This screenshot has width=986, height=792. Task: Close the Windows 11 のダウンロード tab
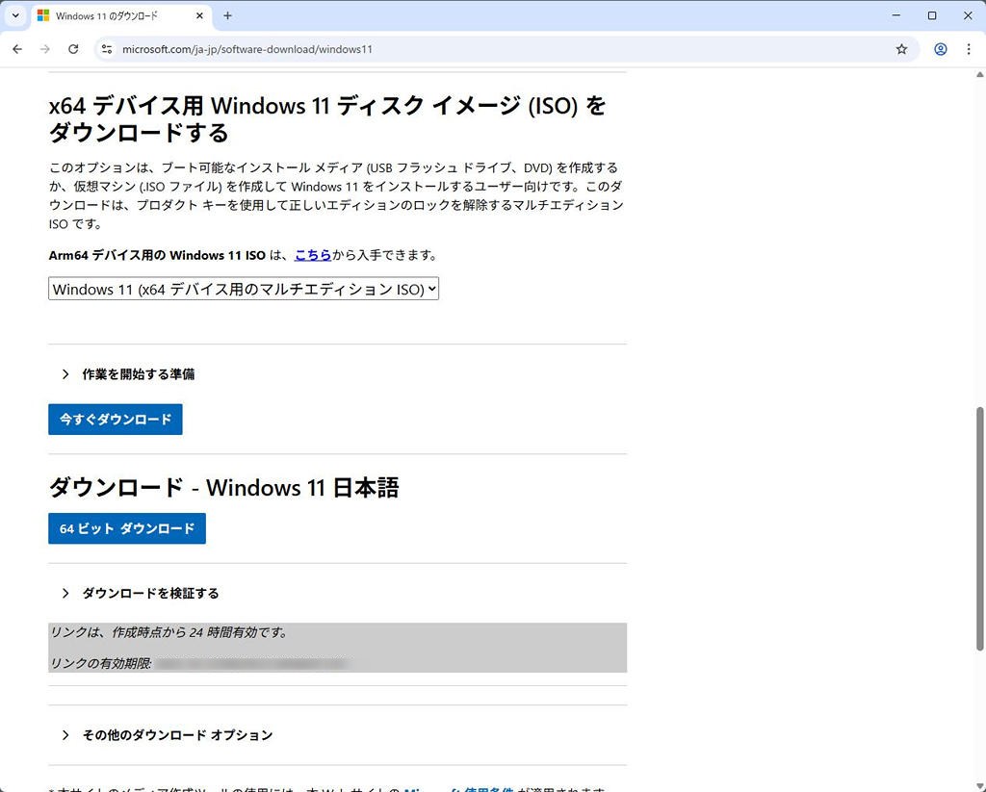[199, 16]
